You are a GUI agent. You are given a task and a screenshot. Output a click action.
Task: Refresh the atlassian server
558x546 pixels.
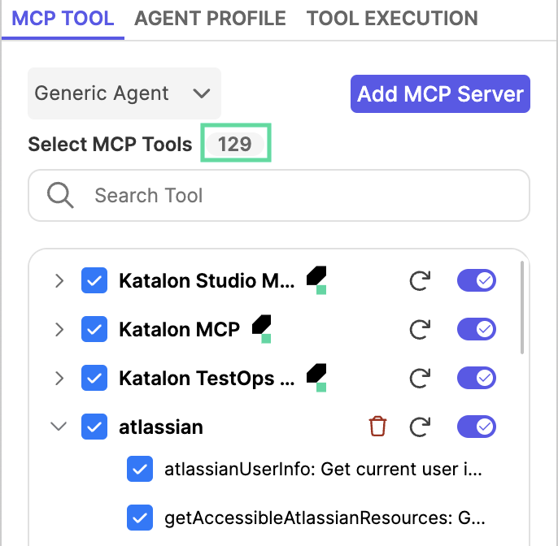point(420,427)
